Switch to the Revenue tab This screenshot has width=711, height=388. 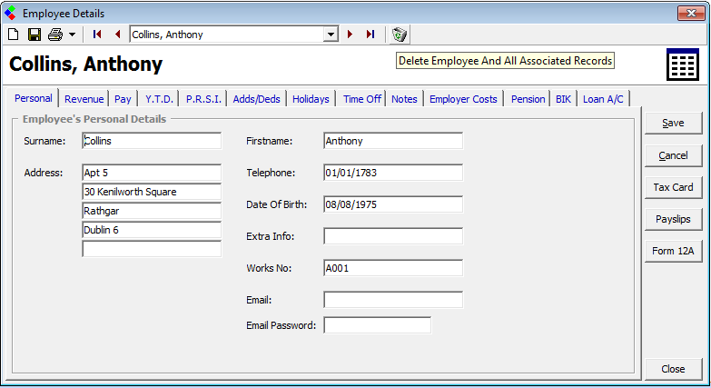tap(84, 99)
